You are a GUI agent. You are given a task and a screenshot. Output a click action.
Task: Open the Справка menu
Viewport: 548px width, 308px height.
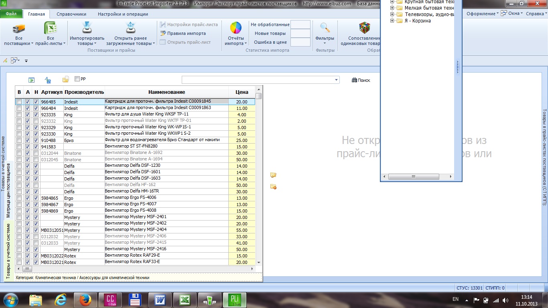coord(536,14)
